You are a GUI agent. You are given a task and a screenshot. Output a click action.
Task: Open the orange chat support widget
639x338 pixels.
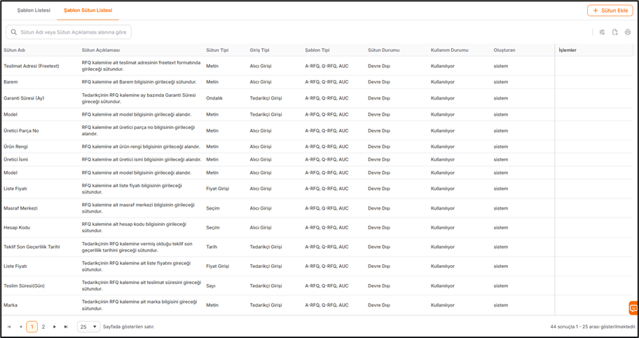633,308
